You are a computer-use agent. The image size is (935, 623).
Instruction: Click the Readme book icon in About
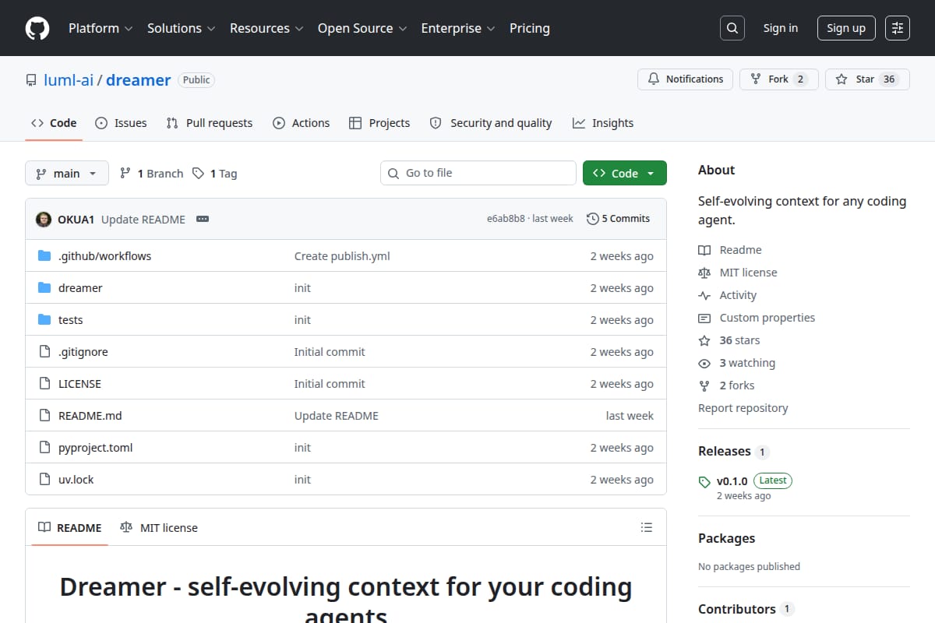pos(704,251)
